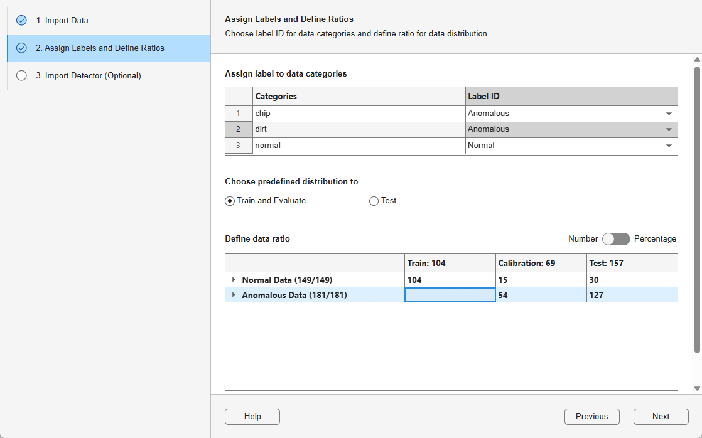
Task: Select step 2. Assign Labels and Define Ratios
Action: click(109, 48)
